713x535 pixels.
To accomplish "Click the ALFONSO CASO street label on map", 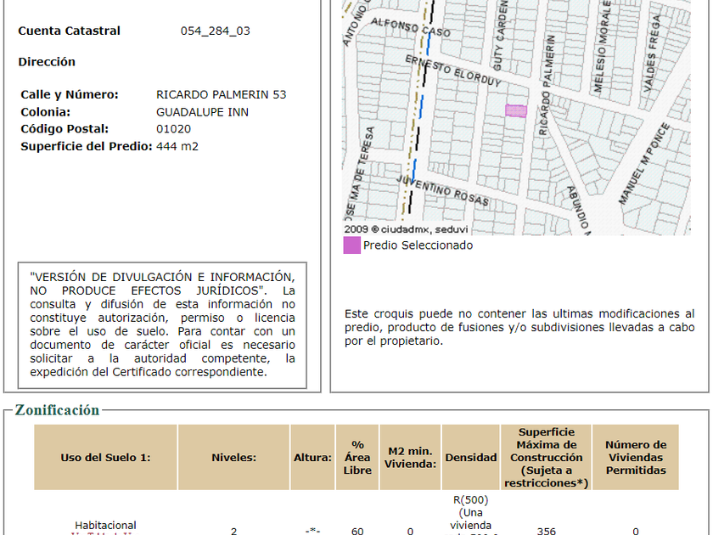I will click(x=410, y=27).
